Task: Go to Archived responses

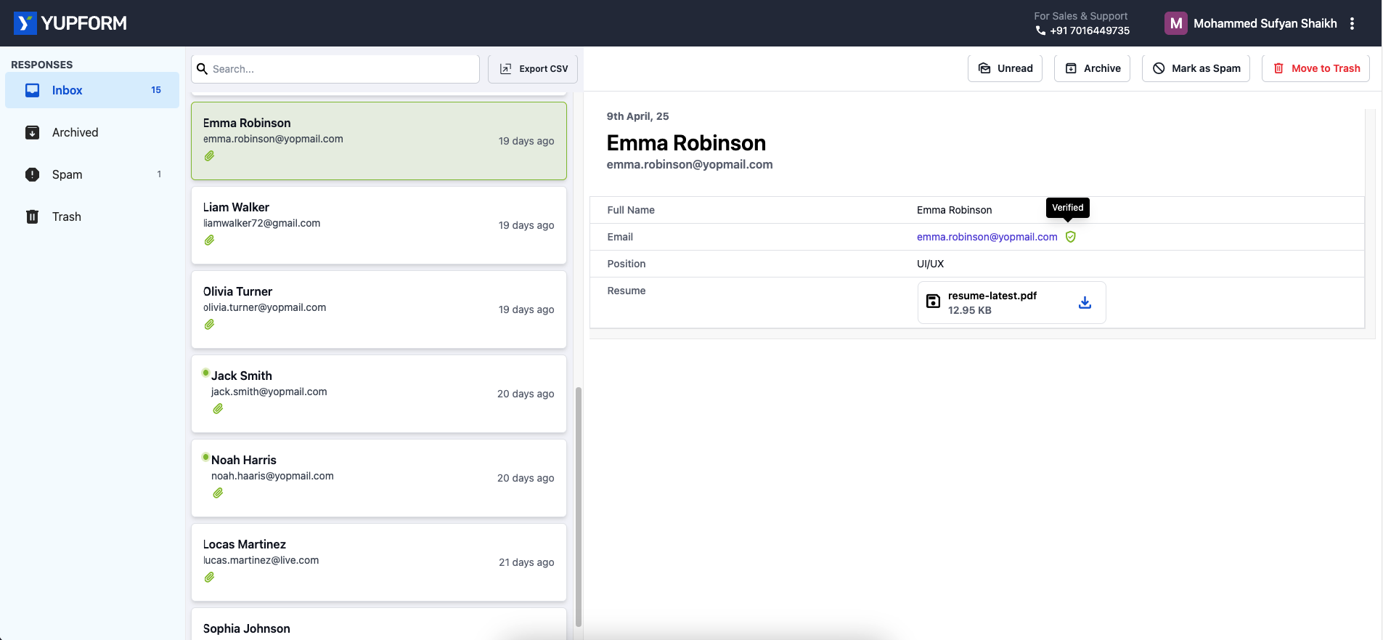Action: tap(75, 132)
